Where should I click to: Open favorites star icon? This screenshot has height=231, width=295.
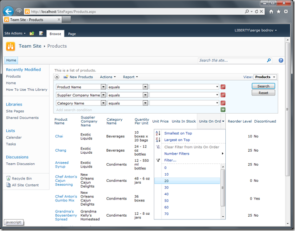point(278,11)
